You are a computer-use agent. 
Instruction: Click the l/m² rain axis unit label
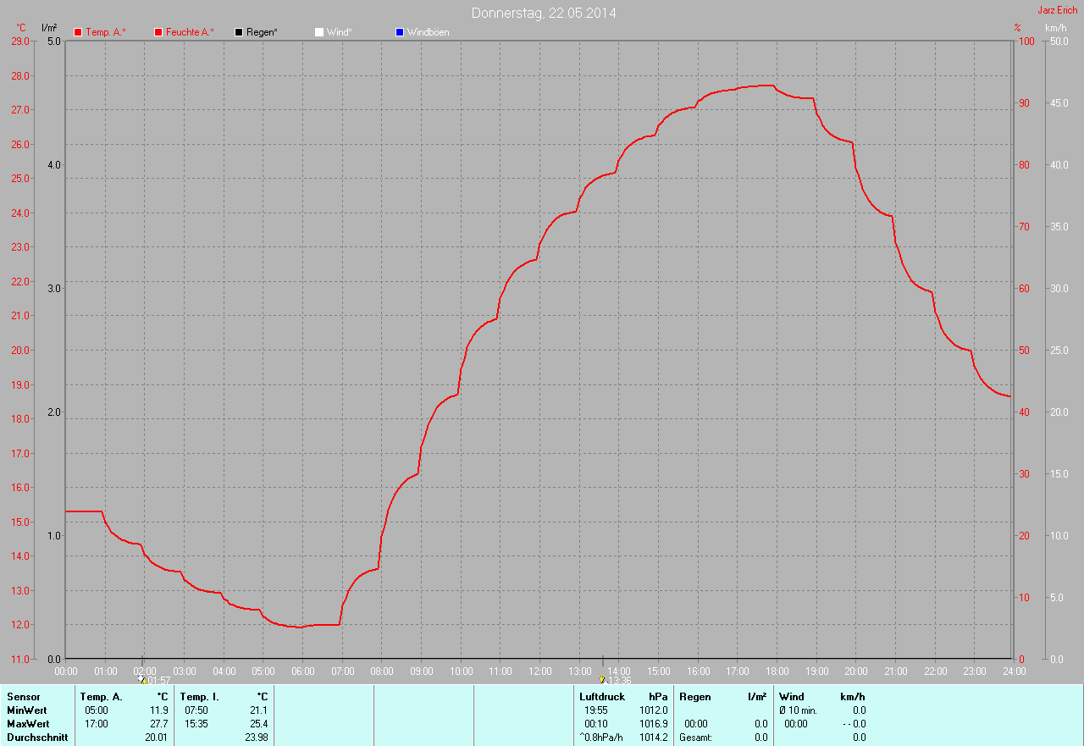49,28
